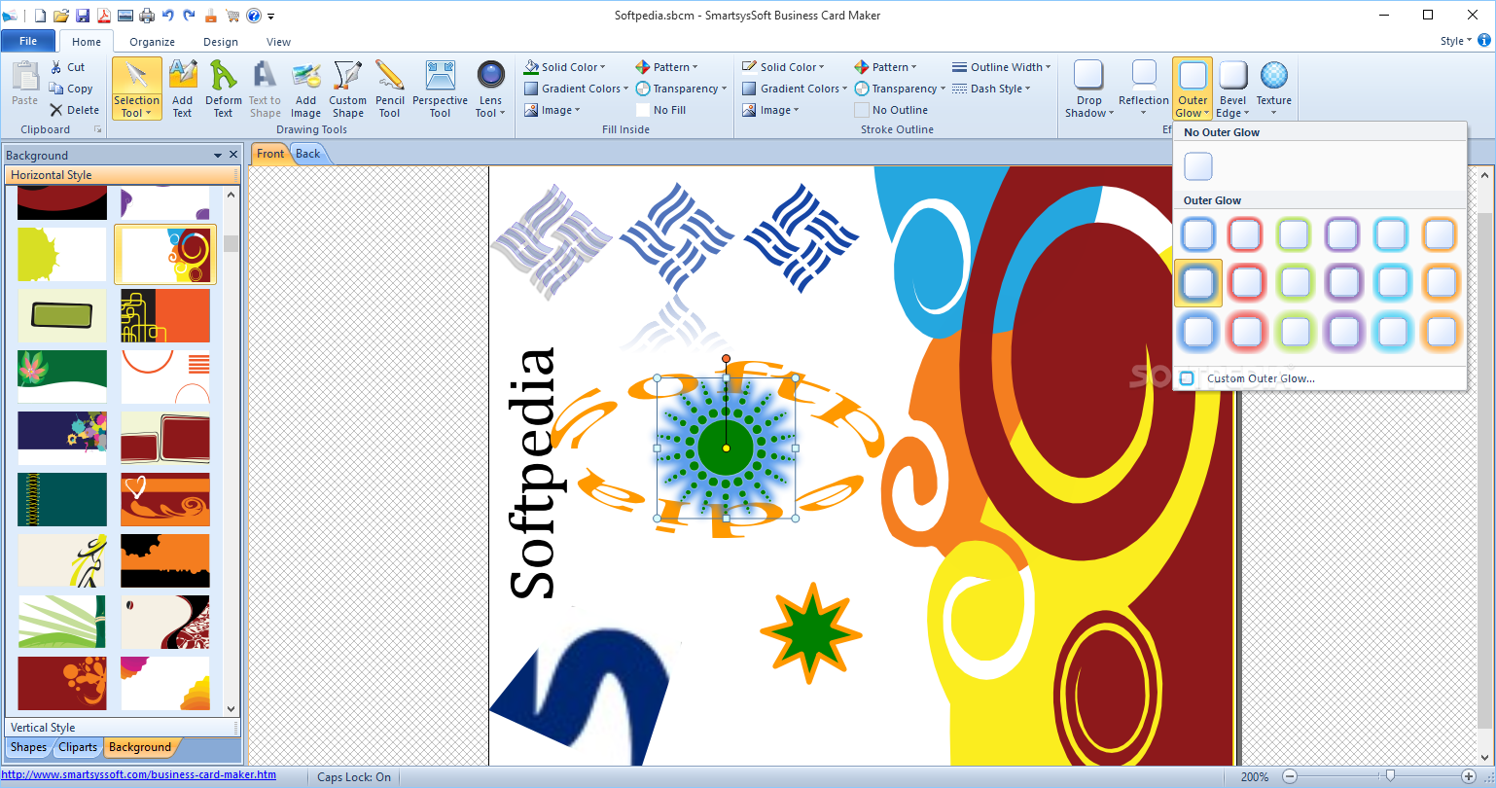
Task: Open the Style dropdown at top right
Action: [1455, 42]
